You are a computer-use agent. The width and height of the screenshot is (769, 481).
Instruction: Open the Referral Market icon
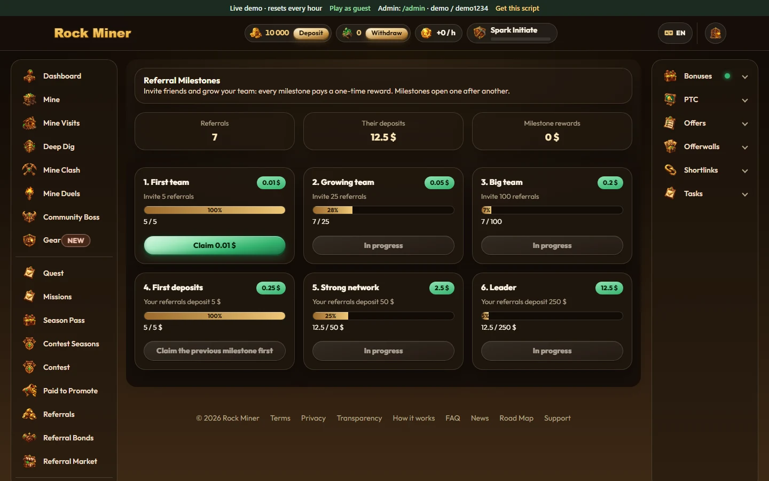[x=29, y=461]
